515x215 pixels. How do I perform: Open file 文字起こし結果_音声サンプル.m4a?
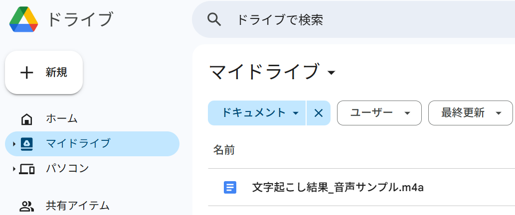tap(338, 188)
